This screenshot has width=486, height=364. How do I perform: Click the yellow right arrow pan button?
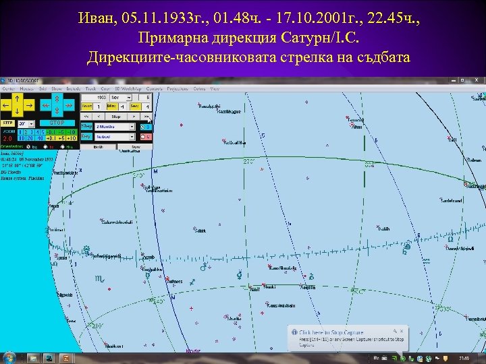point(29,105)
